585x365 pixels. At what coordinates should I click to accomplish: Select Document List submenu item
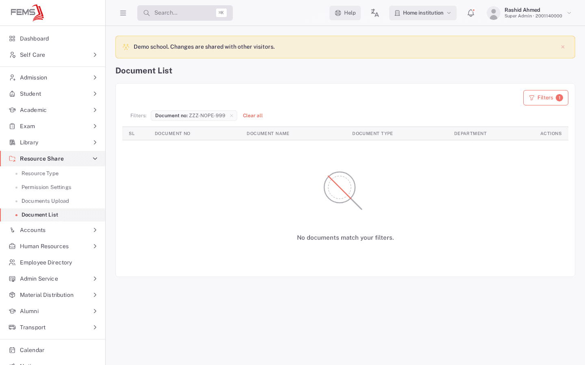tap(53, 215)
